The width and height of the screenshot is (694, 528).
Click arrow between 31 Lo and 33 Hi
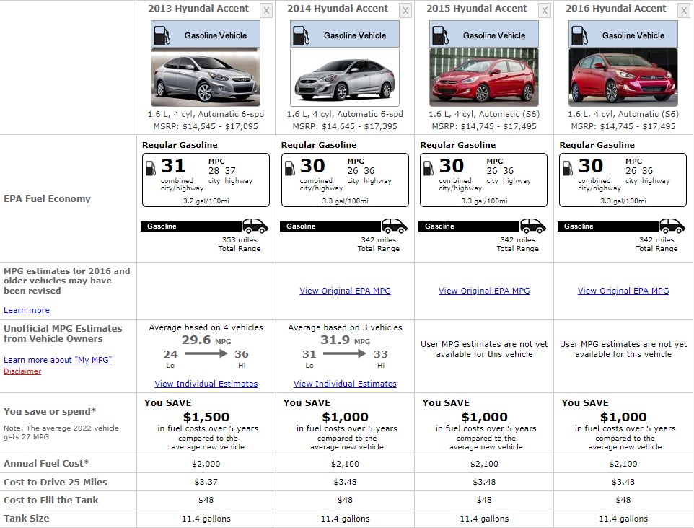[344, 353]
